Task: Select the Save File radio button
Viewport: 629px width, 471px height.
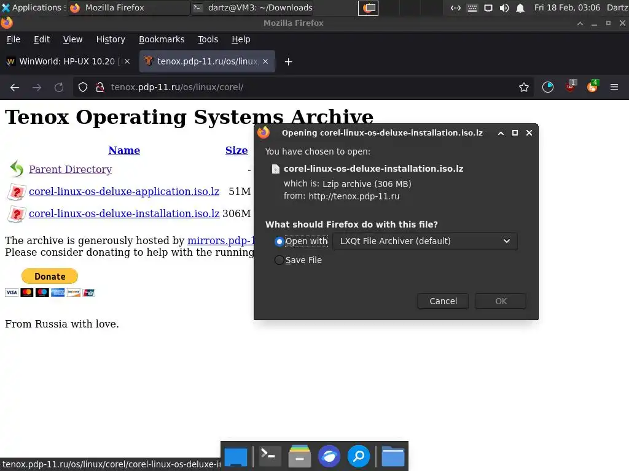Action: 279,260
